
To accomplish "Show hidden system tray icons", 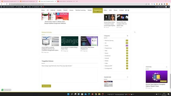I will click(155, 94).
